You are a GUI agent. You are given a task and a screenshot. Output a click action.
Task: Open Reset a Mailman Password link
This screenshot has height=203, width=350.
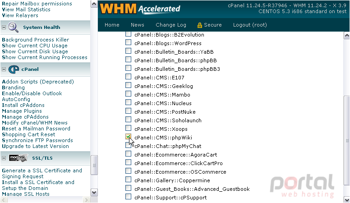(36, 129)
